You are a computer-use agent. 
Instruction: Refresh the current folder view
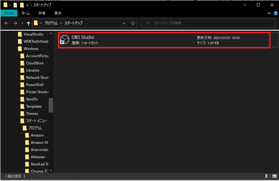[x=133, y=23]
